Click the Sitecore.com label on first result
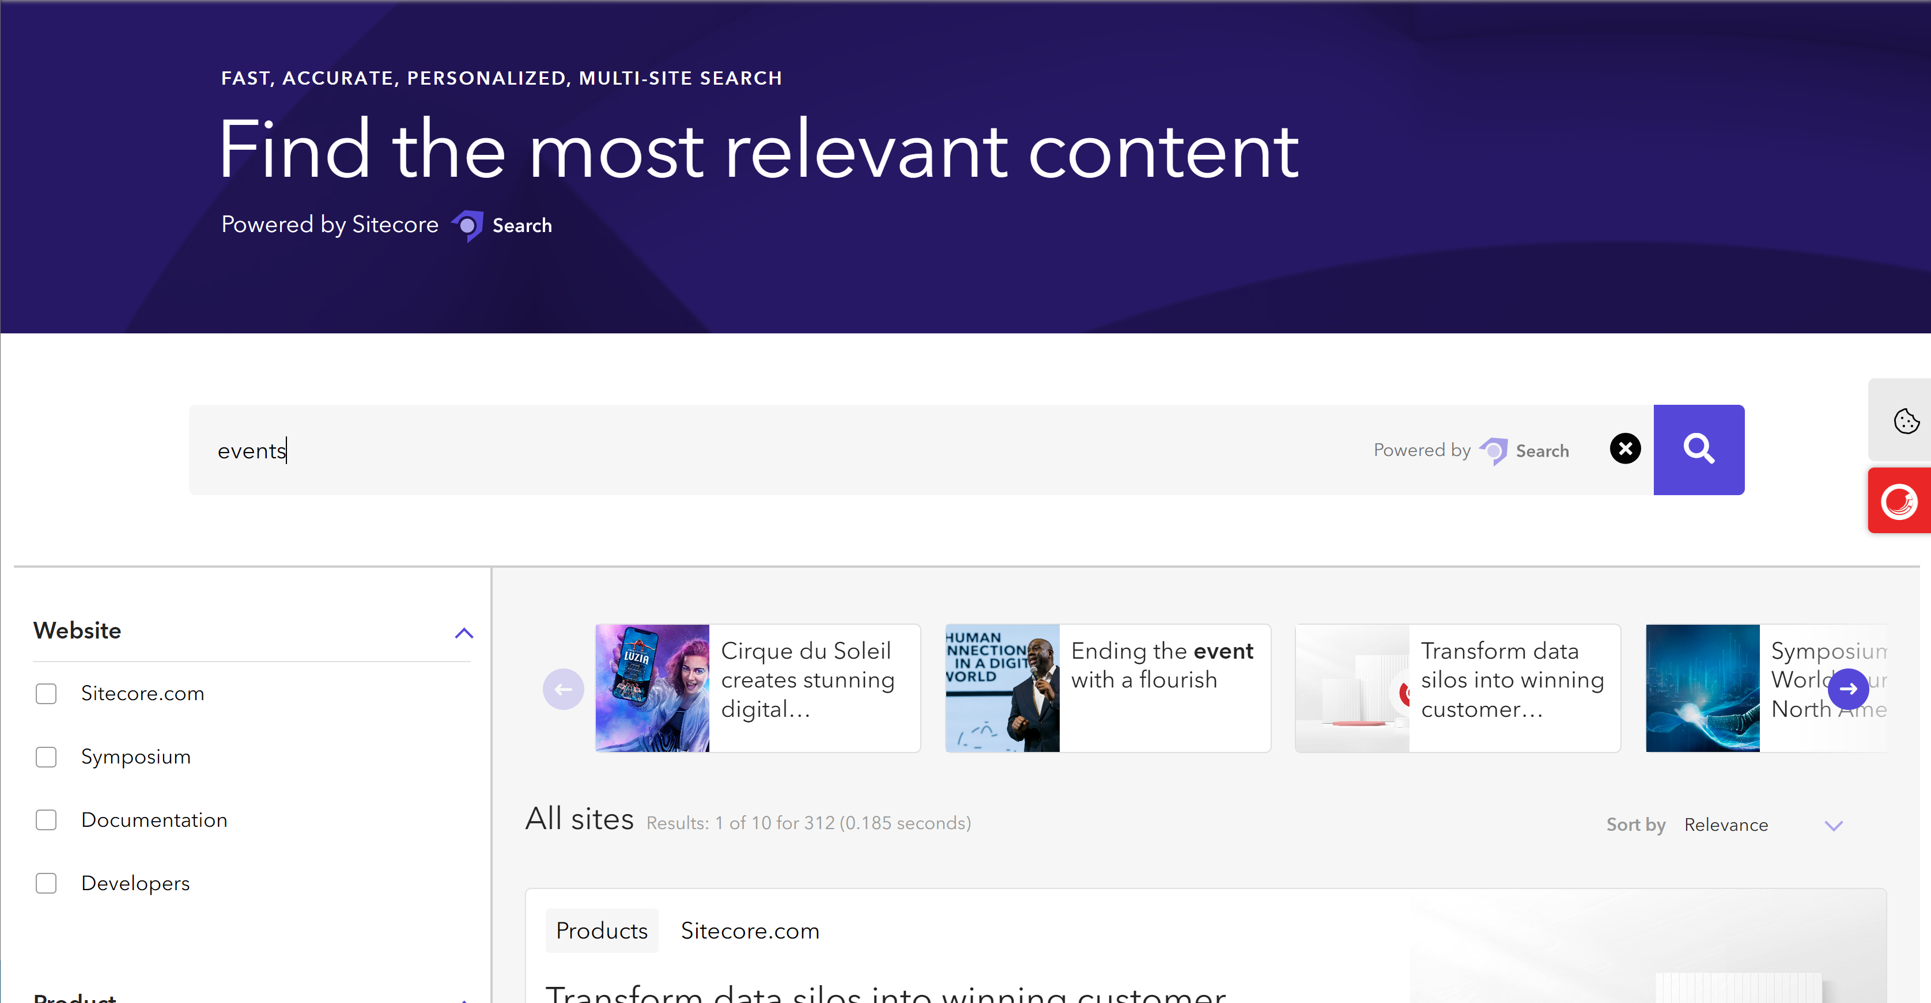Viewport: 1931px width, 1003px height. [x=750, y=931]
